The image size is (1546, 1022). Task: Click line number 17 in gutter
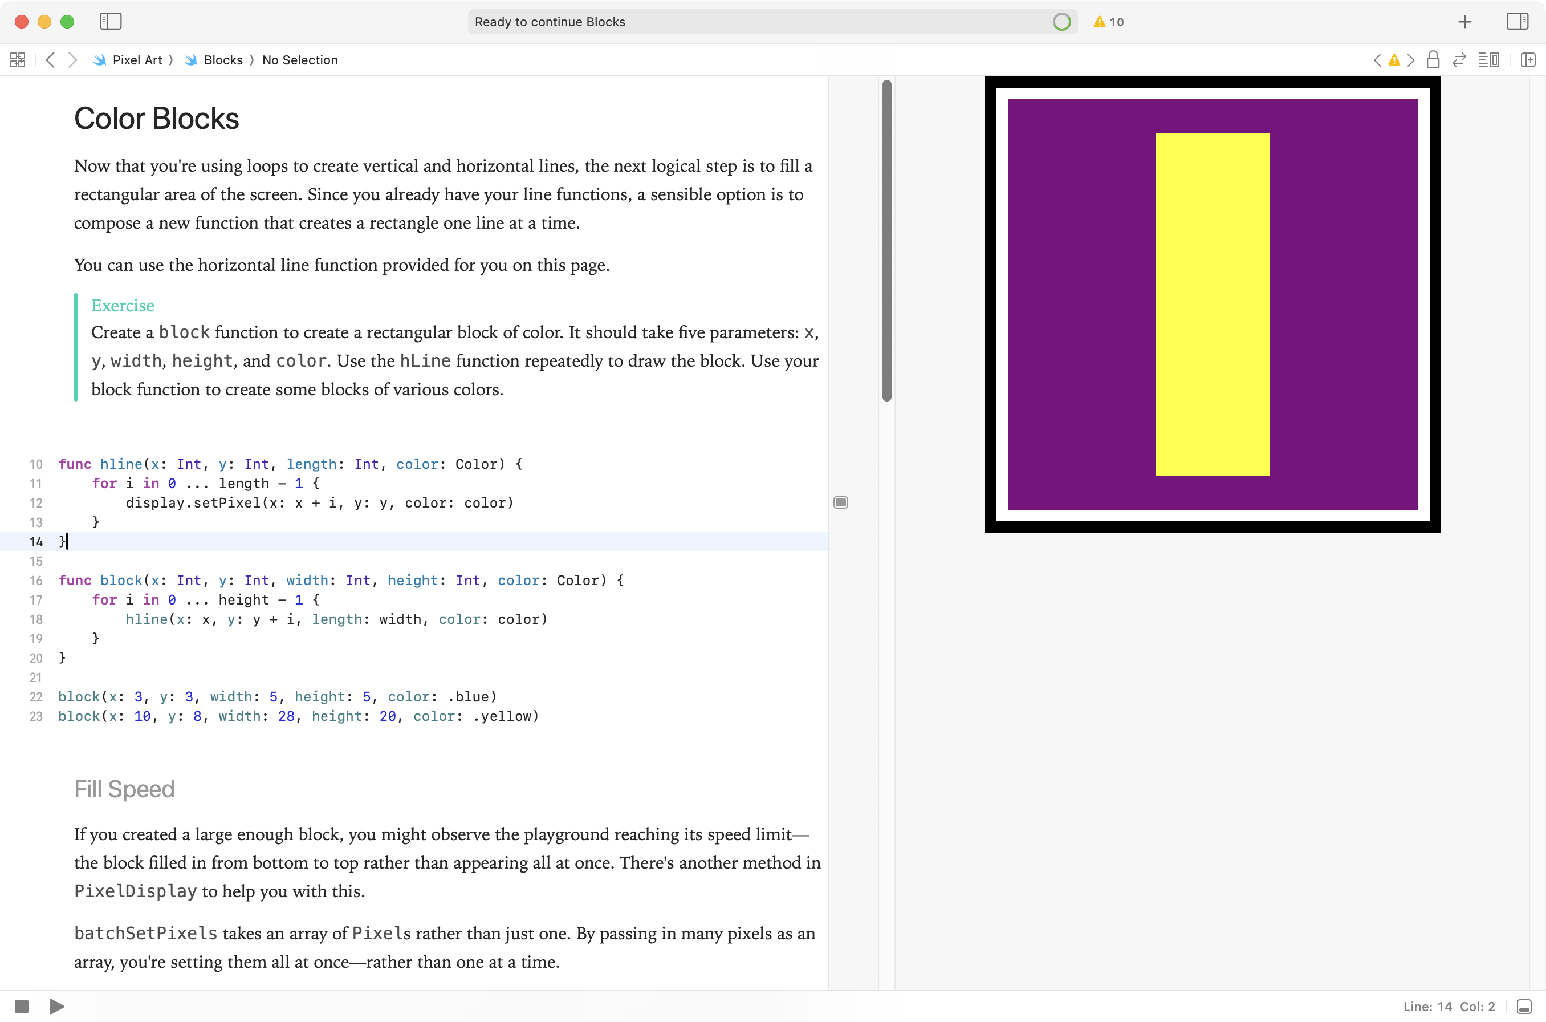36,601
